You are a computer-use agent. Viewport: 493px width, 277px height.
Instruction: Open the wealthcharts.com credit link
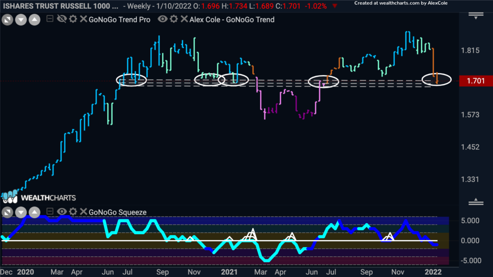(401, 3)
